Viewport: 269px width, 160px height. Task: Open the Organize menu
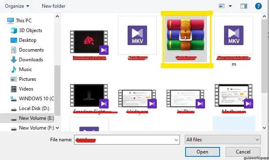tap(17, 6)
